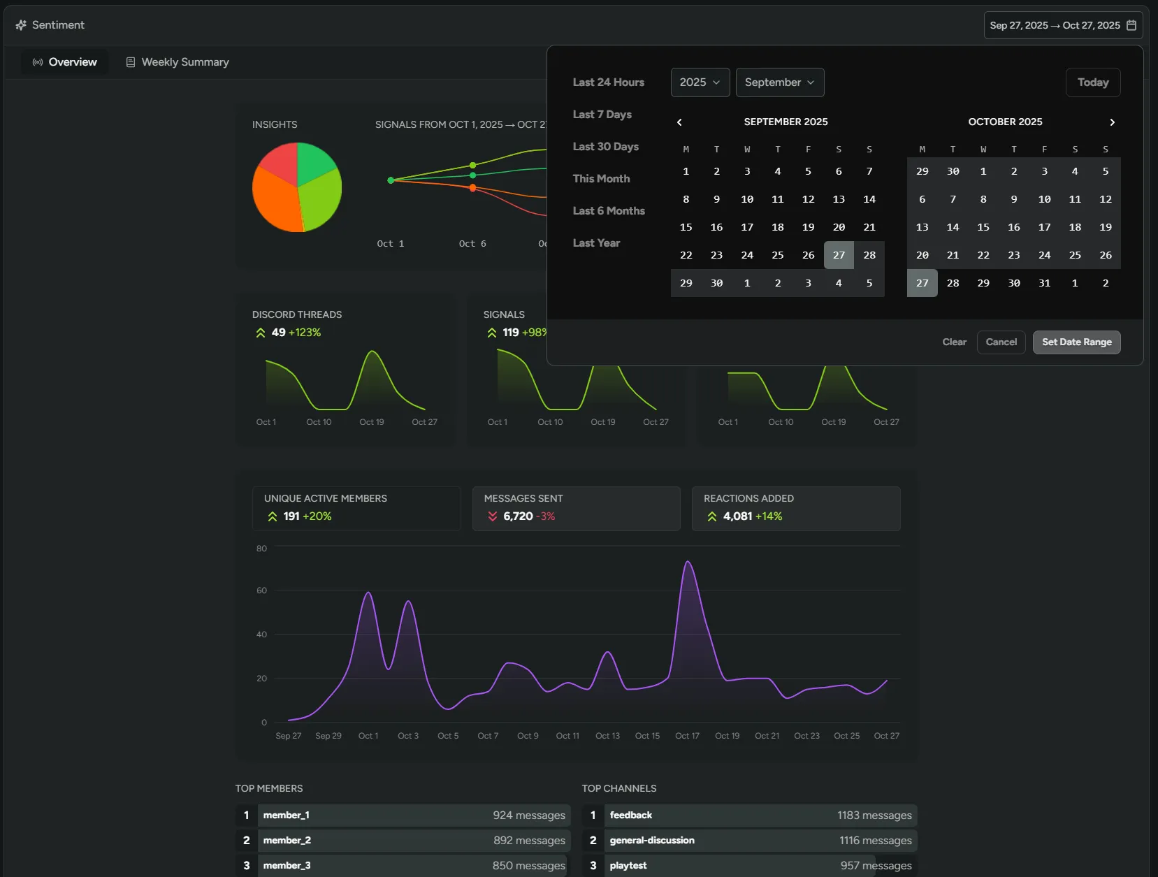Click the calendar icon in the date range selector
This screenshot has width=1158, height=877.
click(x=1130, y=25)
